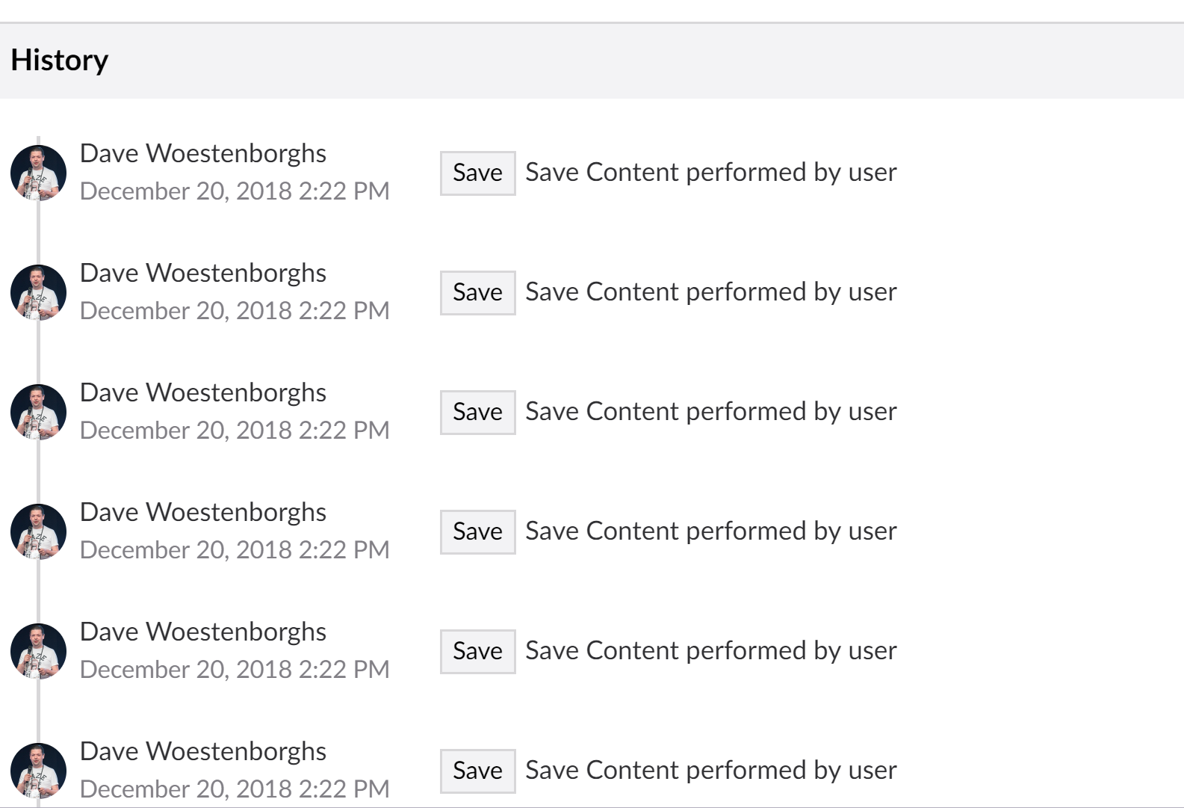Screen dimensions: 1184x808
Task: Select the name Dave Woestenborghs in the first entry
Action: coord(203,154)
